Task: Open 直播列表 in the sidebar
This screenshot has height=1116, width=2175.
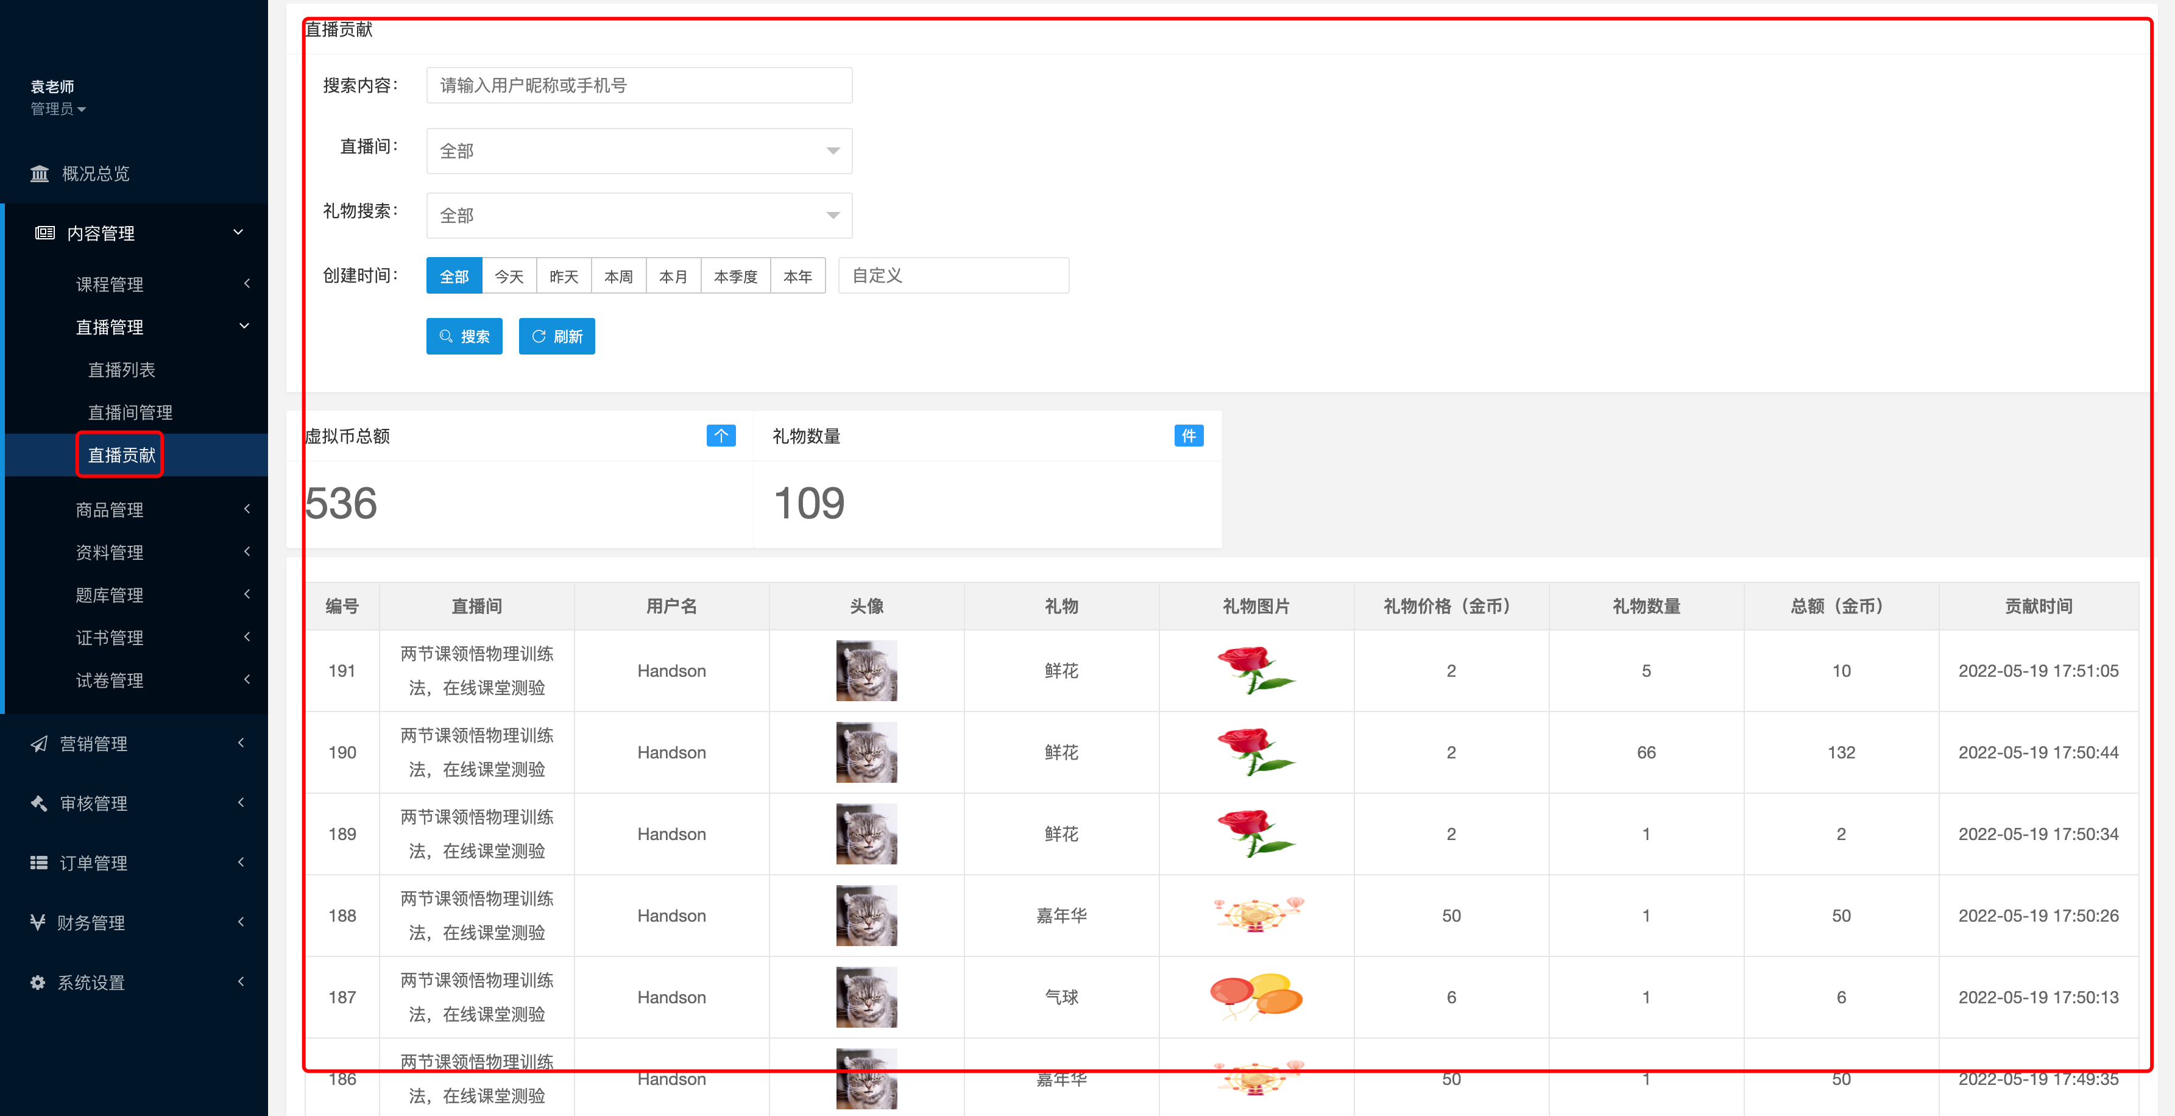Action: click(122, 370)
